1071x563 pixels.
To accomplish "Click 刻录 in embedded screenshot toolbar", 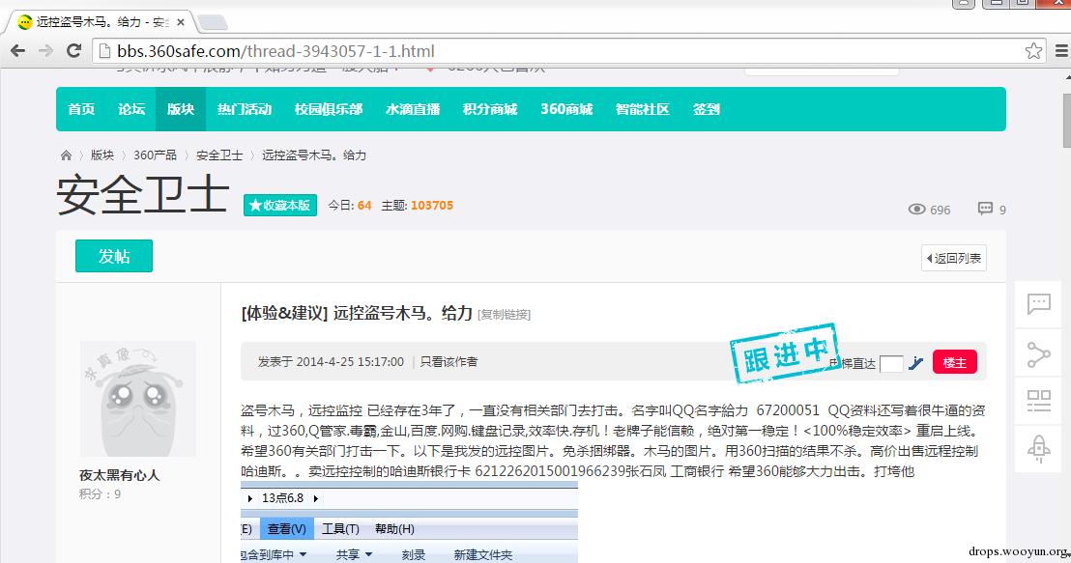I will coord(414,555).
